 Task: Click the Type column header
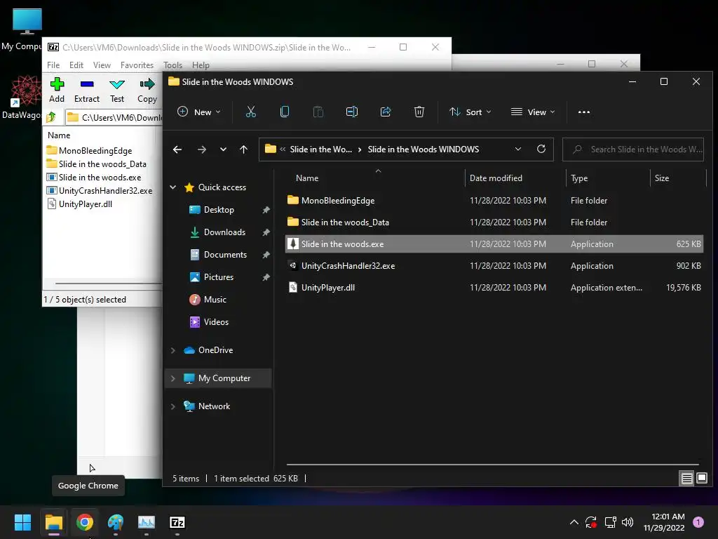point(608,178)
